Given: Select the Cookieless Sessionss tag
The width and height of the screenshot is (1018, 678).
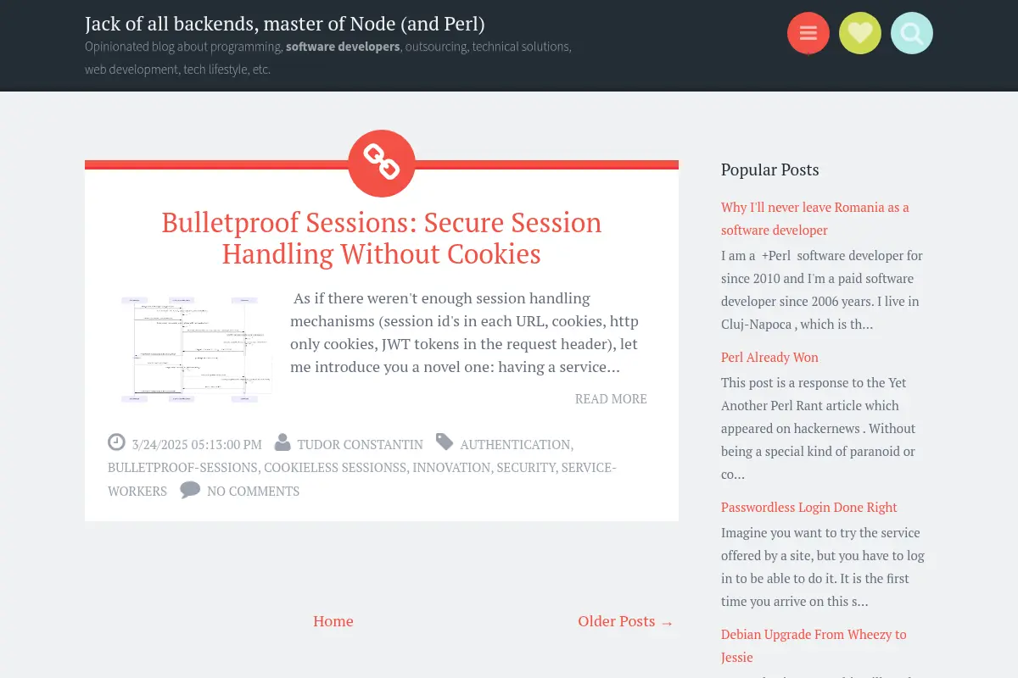Looking at the screenshot, I should coord(335,467).
